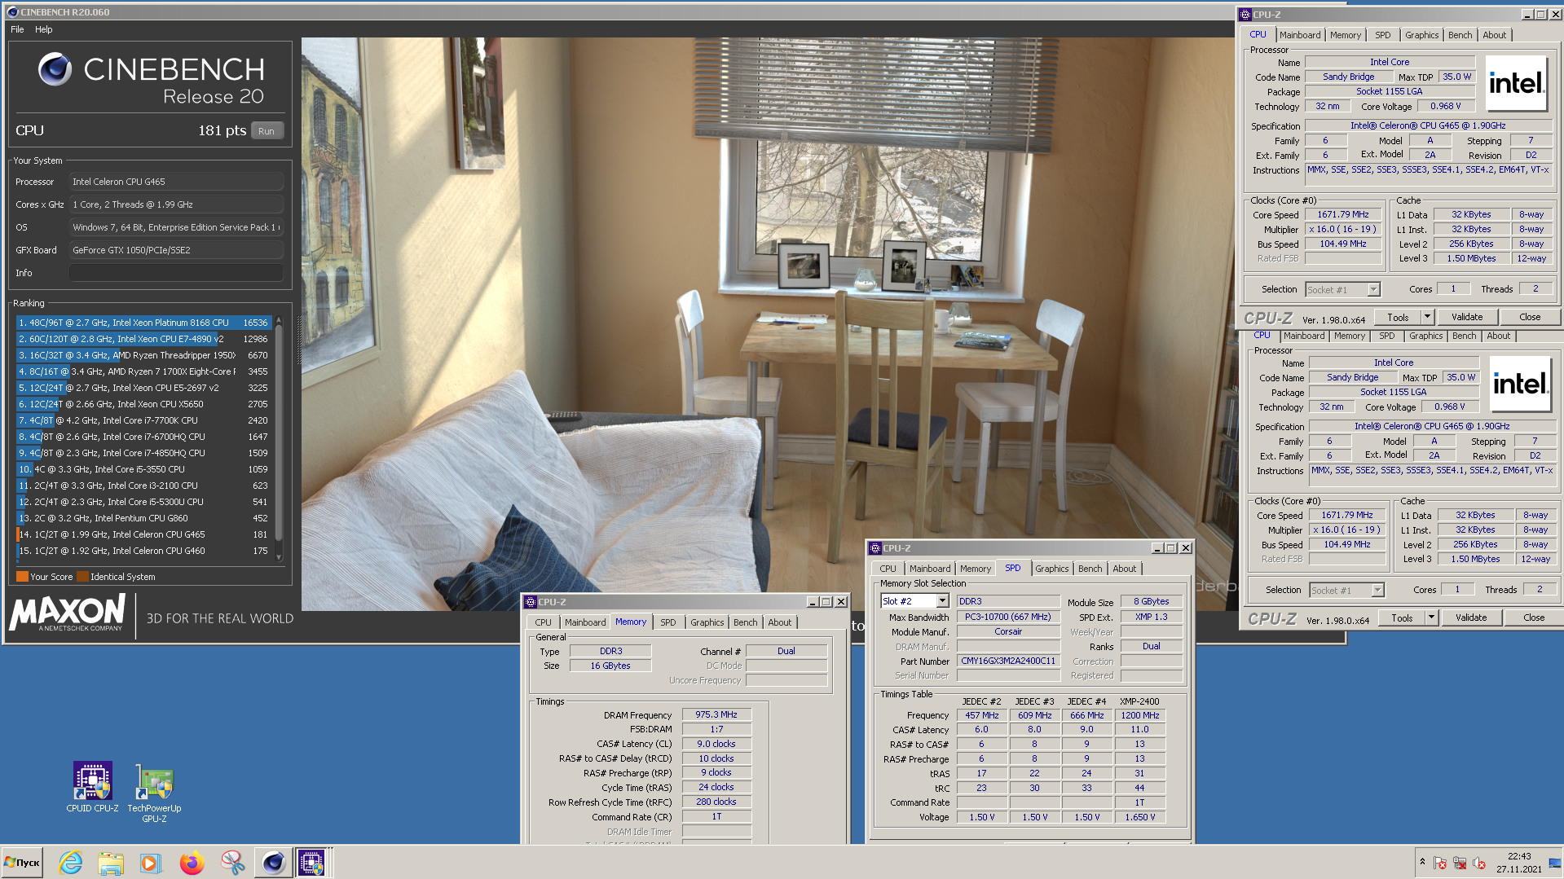The image size is (1564, 879).
Task: Click the DRAM Frequency 975.3 MHz value
Action: 716,714
